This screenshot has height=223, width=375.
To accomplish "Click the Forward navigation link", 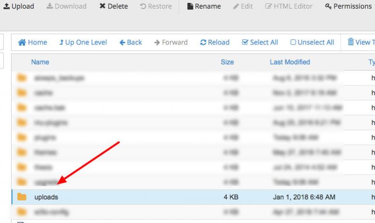I will (x=171, y=42).
